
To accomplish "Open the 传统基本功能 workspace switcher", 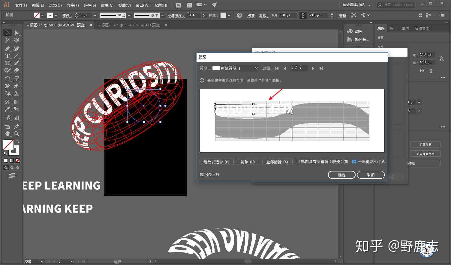I will [x=356, y=5].
